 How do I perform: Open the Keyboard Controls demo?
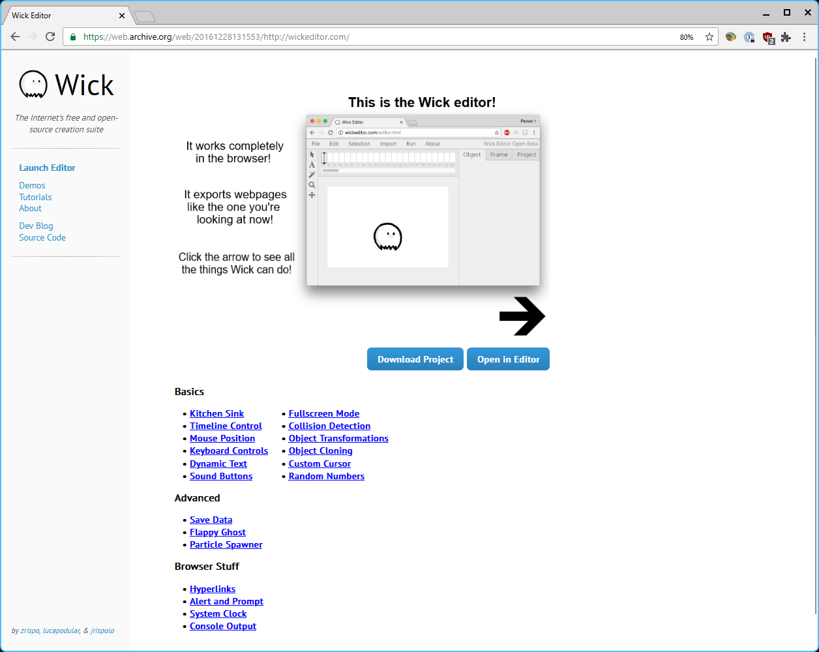[229, 451]
